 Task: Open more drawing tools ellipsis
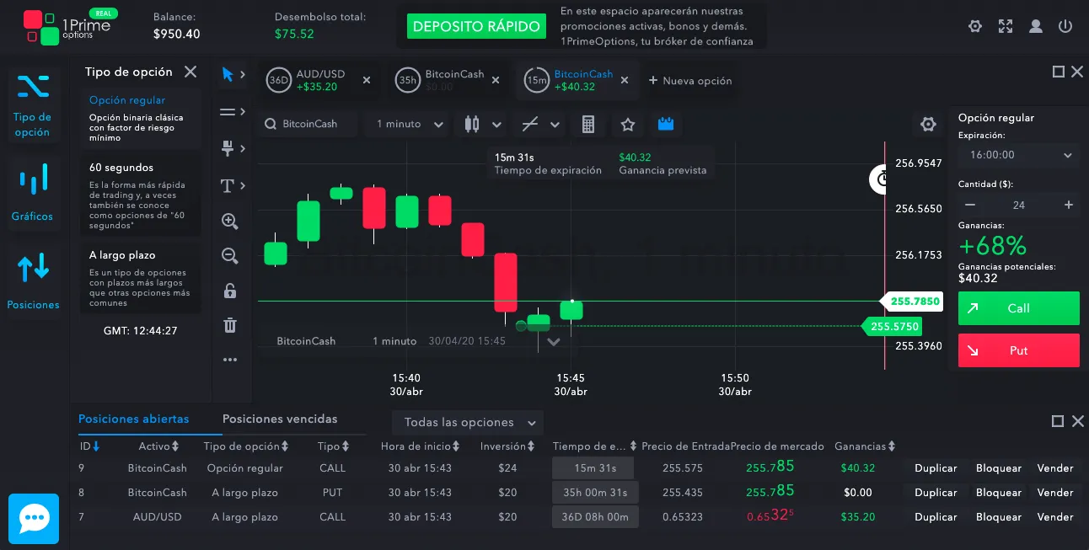(230, 360)
